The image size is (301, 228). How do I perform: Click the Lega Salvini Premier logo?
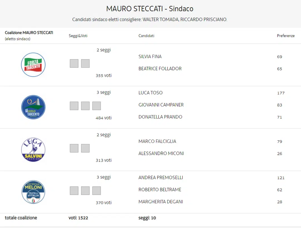coord(33,150)
